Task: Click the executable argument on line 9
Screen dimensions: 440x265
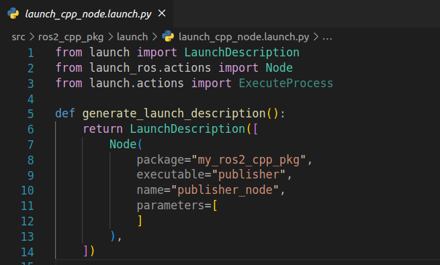Action: pos(171,175)
